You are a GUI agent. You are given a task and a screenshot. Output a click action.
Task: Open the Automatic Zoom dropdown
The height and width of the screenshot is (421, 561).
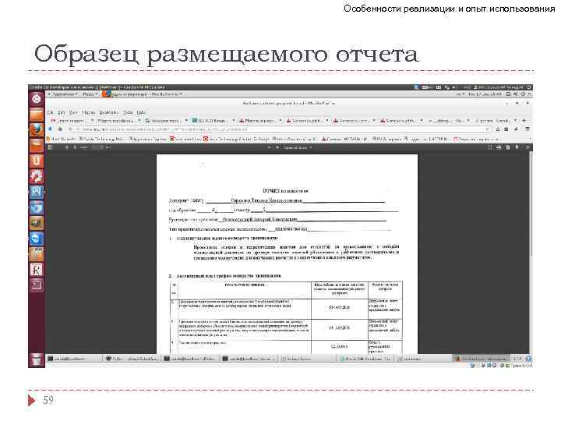[298, 147]
